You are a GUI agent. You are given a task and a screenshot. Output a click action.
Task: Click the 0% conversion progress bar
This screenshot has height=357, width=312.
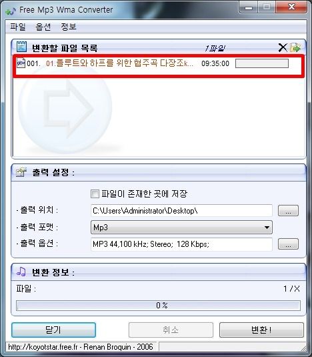tap(158, 306)
